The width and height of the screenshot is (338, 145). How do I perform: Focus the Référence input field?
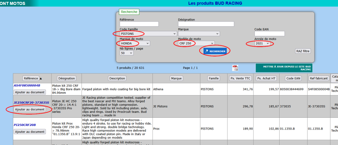tap(139, 24)
